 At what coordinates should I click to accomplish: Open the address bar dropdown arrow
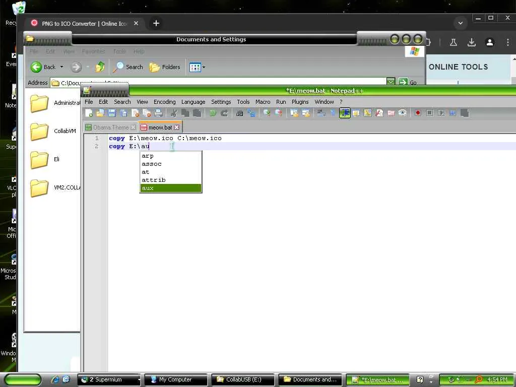391,82
